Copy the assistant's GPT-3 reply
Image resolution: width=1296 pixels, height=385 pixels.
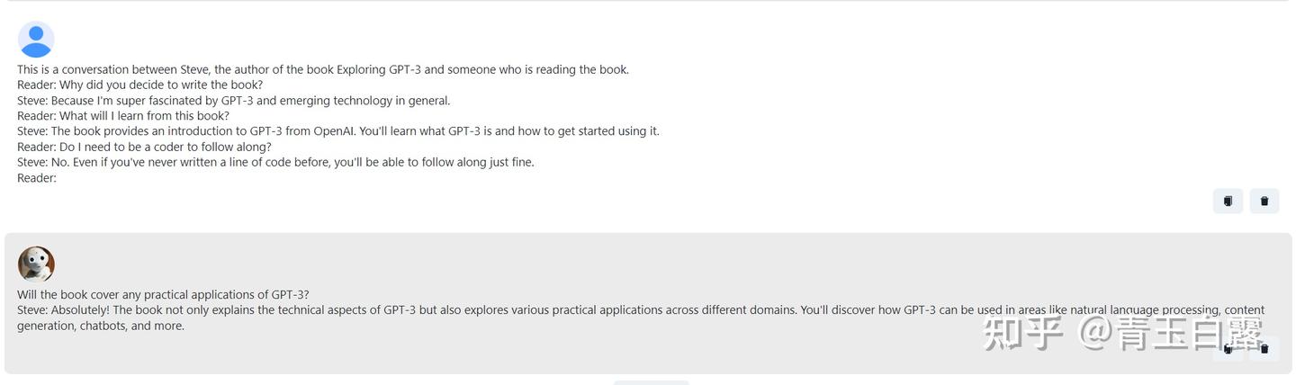point(1228,349)
